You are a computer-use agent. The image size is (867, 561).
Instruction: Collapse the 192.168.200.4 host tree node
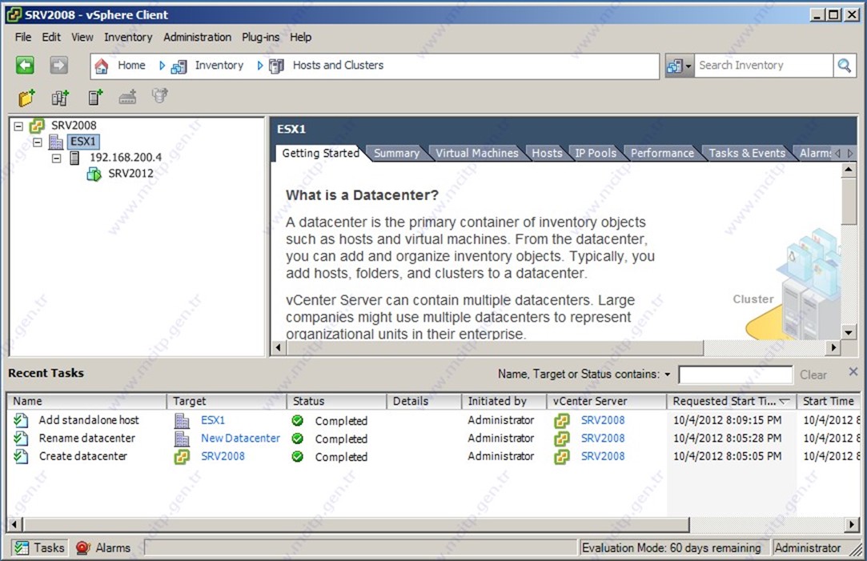(x=56, y=158)
